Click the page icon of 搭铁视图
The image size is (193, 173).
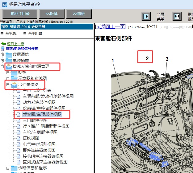(x=19, y=138)
